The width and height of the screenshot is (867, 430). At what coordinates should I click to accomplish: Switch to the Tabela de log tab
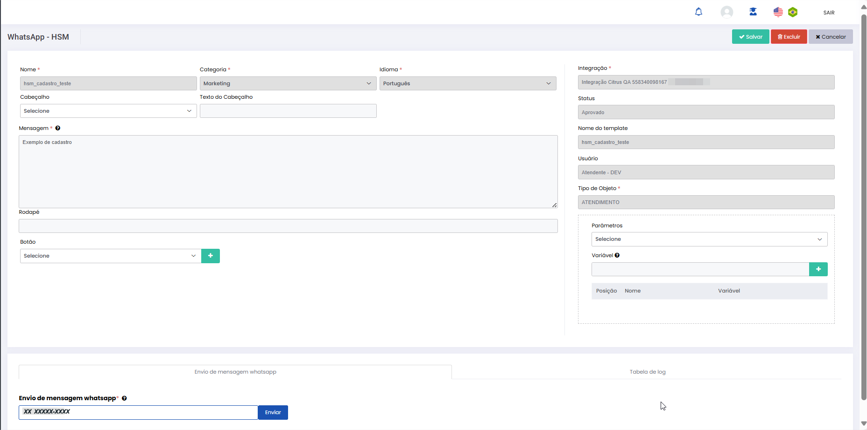[x=647, y=372]
